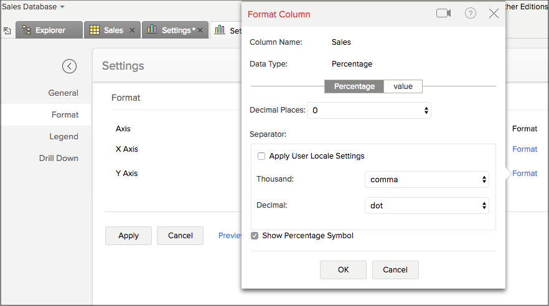
Task: Close the Sales tab with its X
Action: click(x=133, y=30)
